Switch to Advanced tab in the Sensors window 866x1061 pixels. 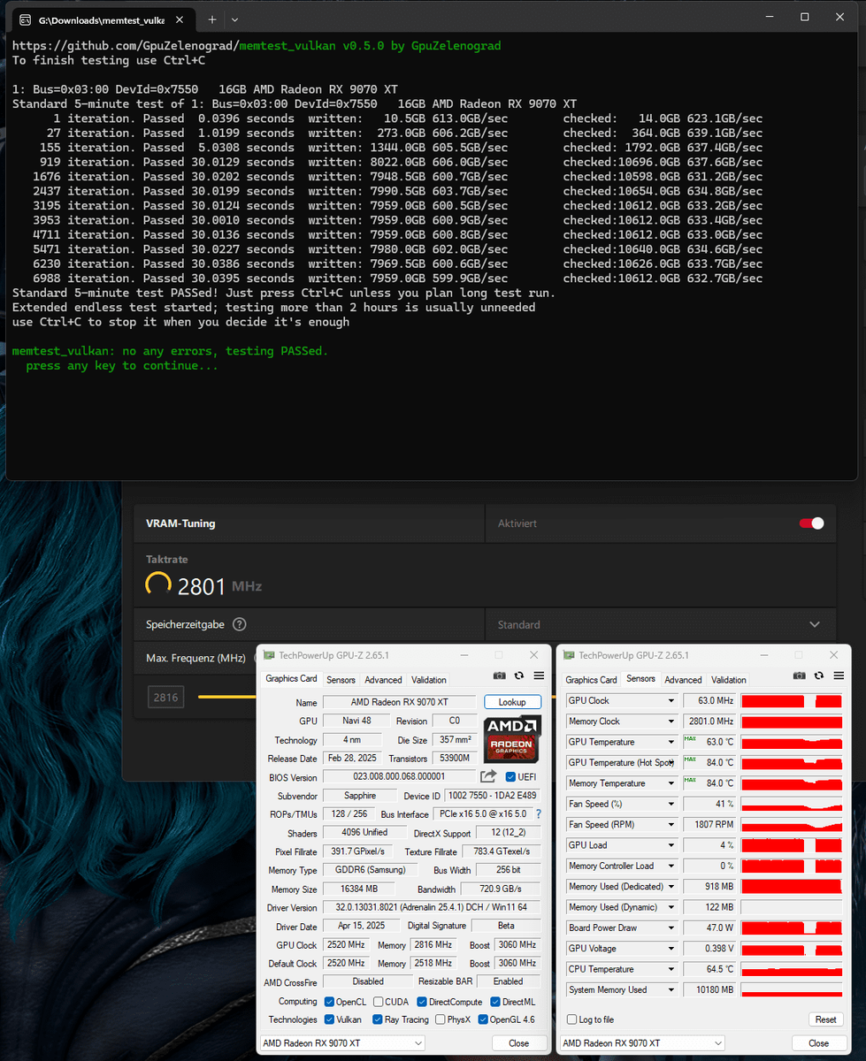coord(683,680)
